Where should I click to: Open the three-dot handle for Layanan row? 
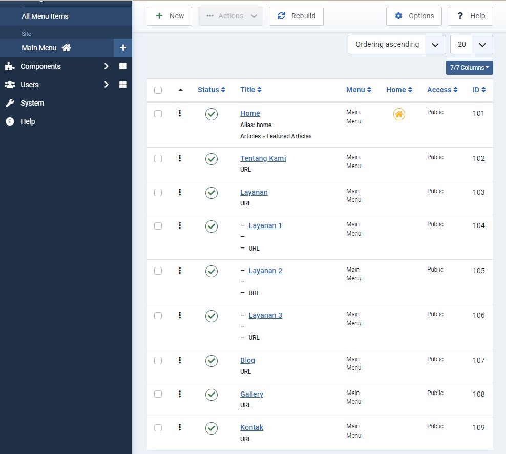click(180, 192)
